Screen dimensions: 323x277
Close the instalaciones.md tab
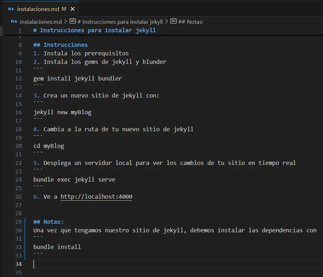click(72, 9)
